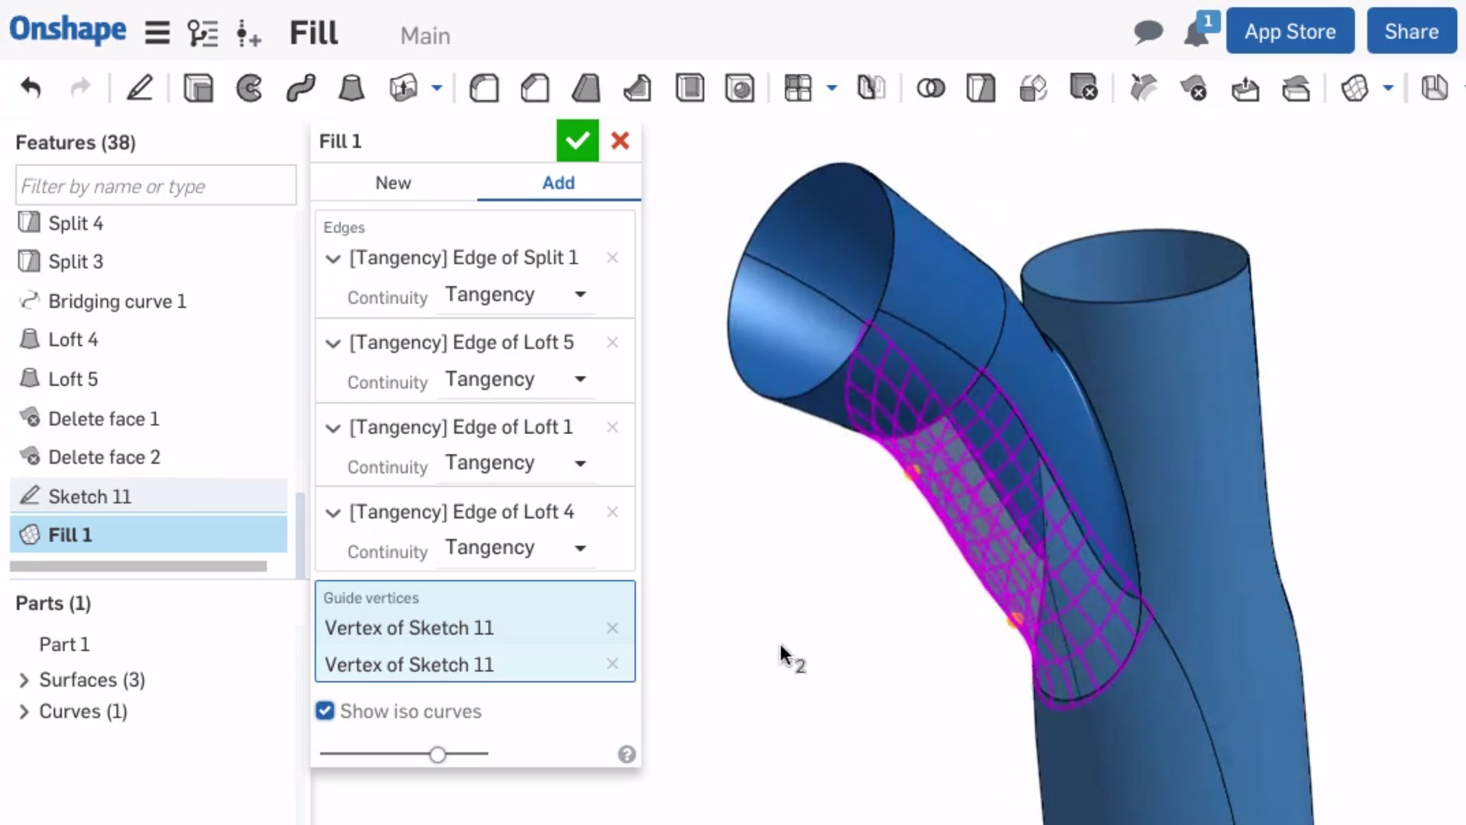The height and width of the screenshot is (825, 1466).
Task: Collapse the Edge of Loft 5 entry
Action: point(333,343)
